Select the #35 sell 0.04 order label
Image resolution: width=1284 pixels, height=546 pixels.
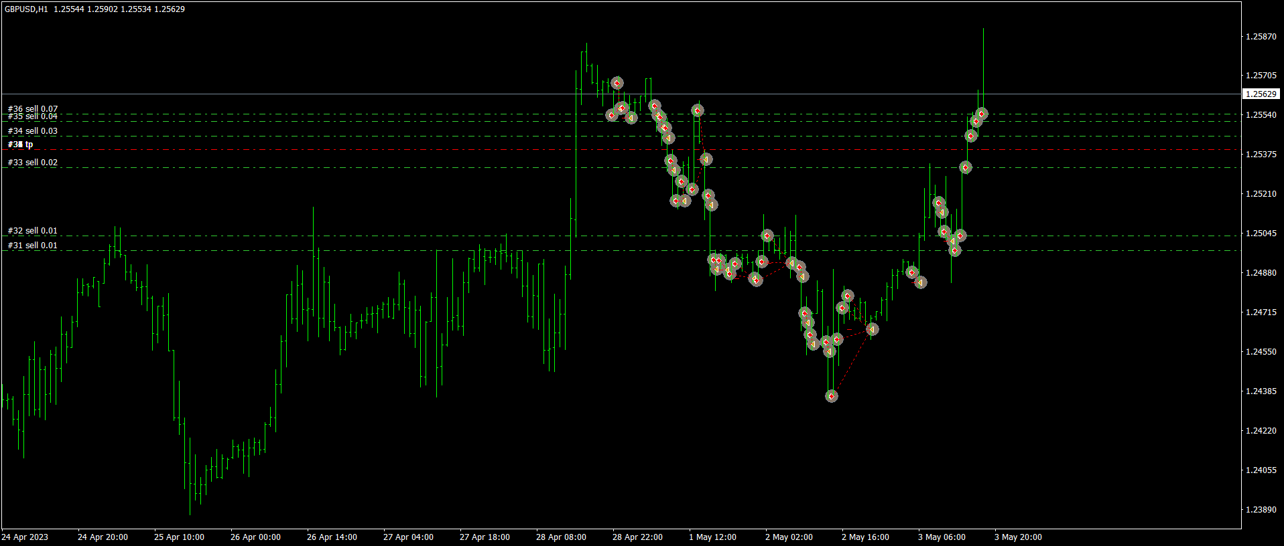point(33,116)
